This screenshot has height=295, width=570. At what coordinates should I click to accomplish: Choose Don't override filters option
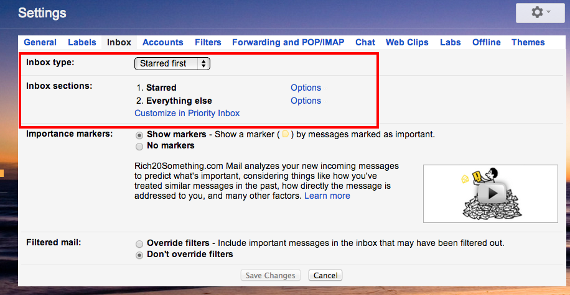point(139,255)
